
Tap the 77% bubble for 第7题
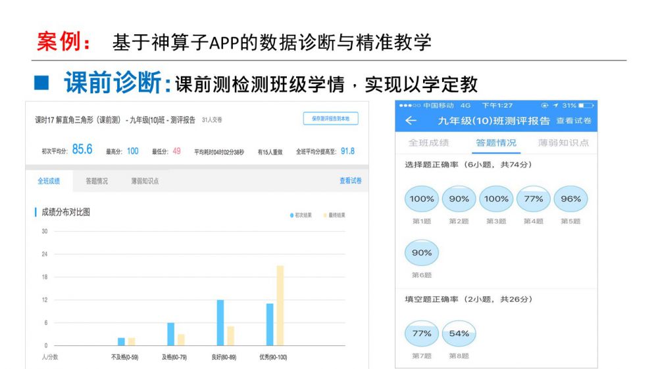(x=422, y=334)
